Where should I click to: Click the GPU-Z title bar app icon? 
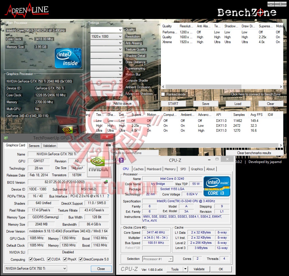point(6,138)
